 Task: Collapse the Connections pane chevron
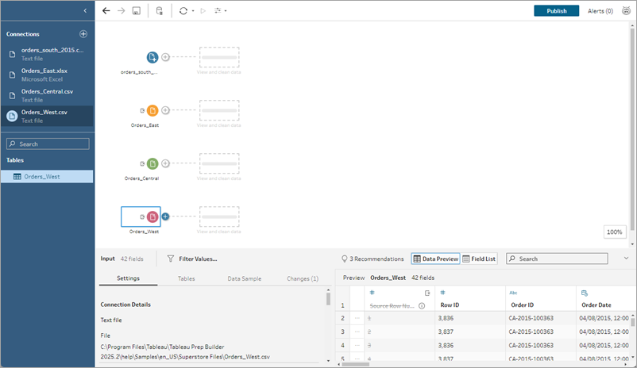[85, 10]
